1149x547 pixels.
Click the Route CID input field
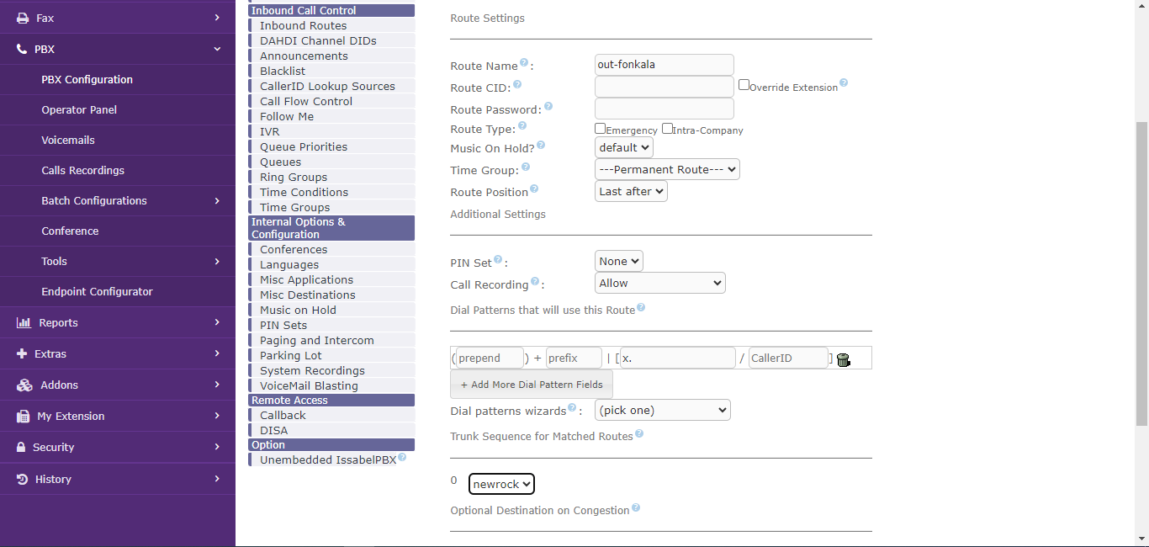[x=664, y=87]
